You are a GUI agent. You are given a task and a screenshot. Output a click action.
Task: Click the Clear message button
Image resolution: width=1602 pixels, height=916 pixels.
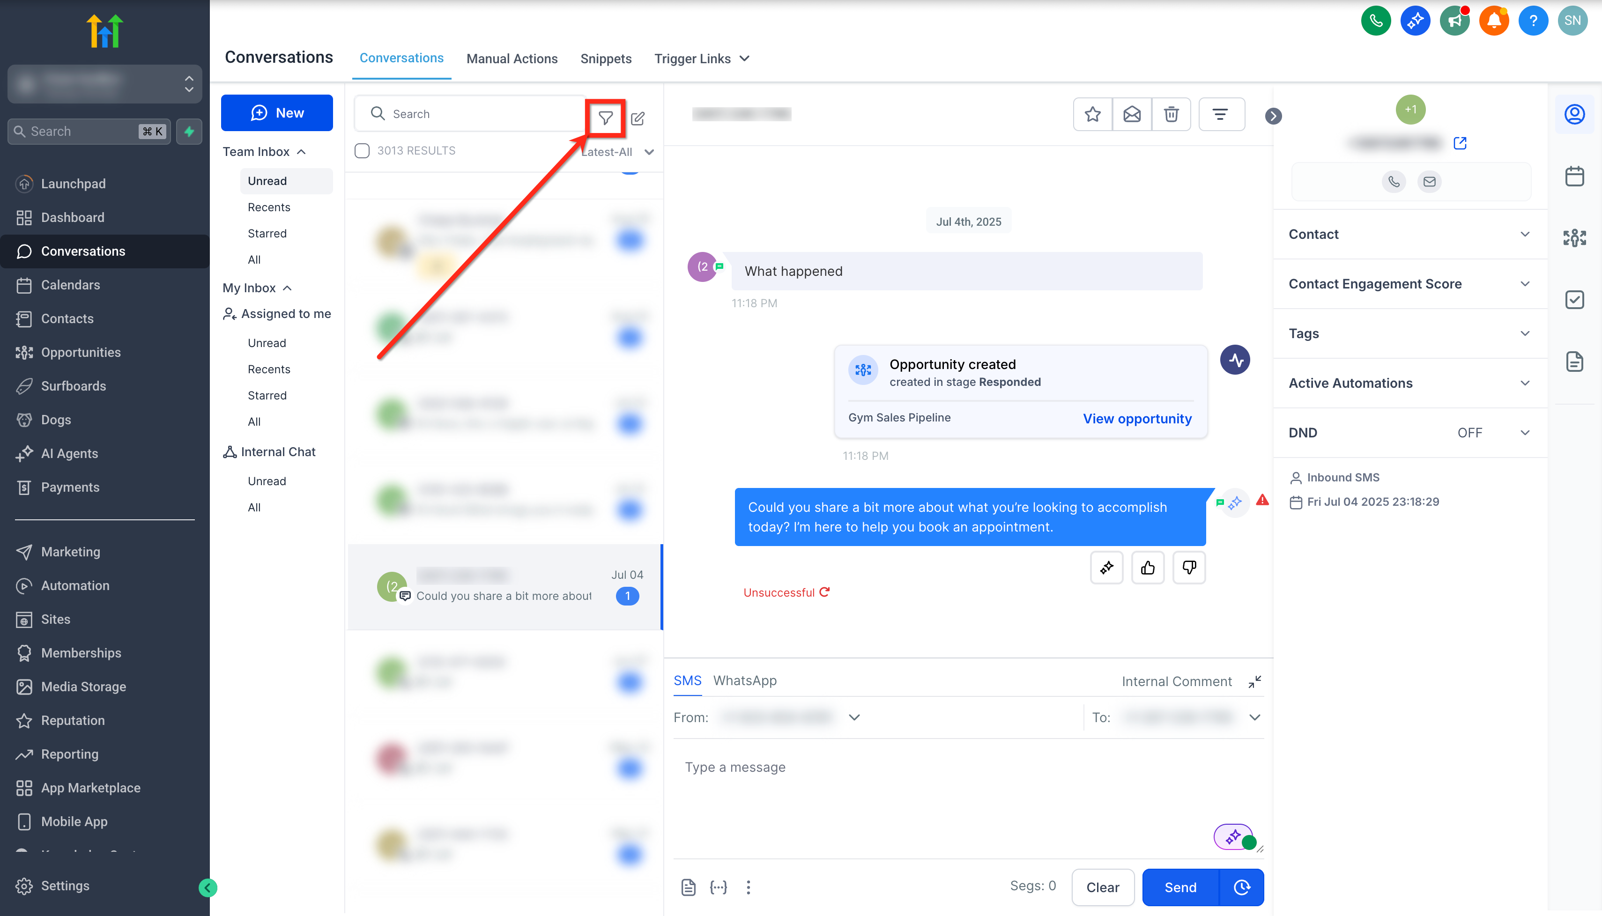pyautogui.click(x=1102, y=887)
